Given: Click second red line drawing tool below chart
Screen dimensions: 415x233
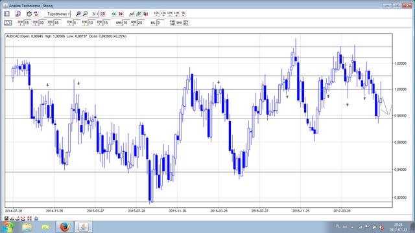Looking at the screenshot, I should coord(18,218).
